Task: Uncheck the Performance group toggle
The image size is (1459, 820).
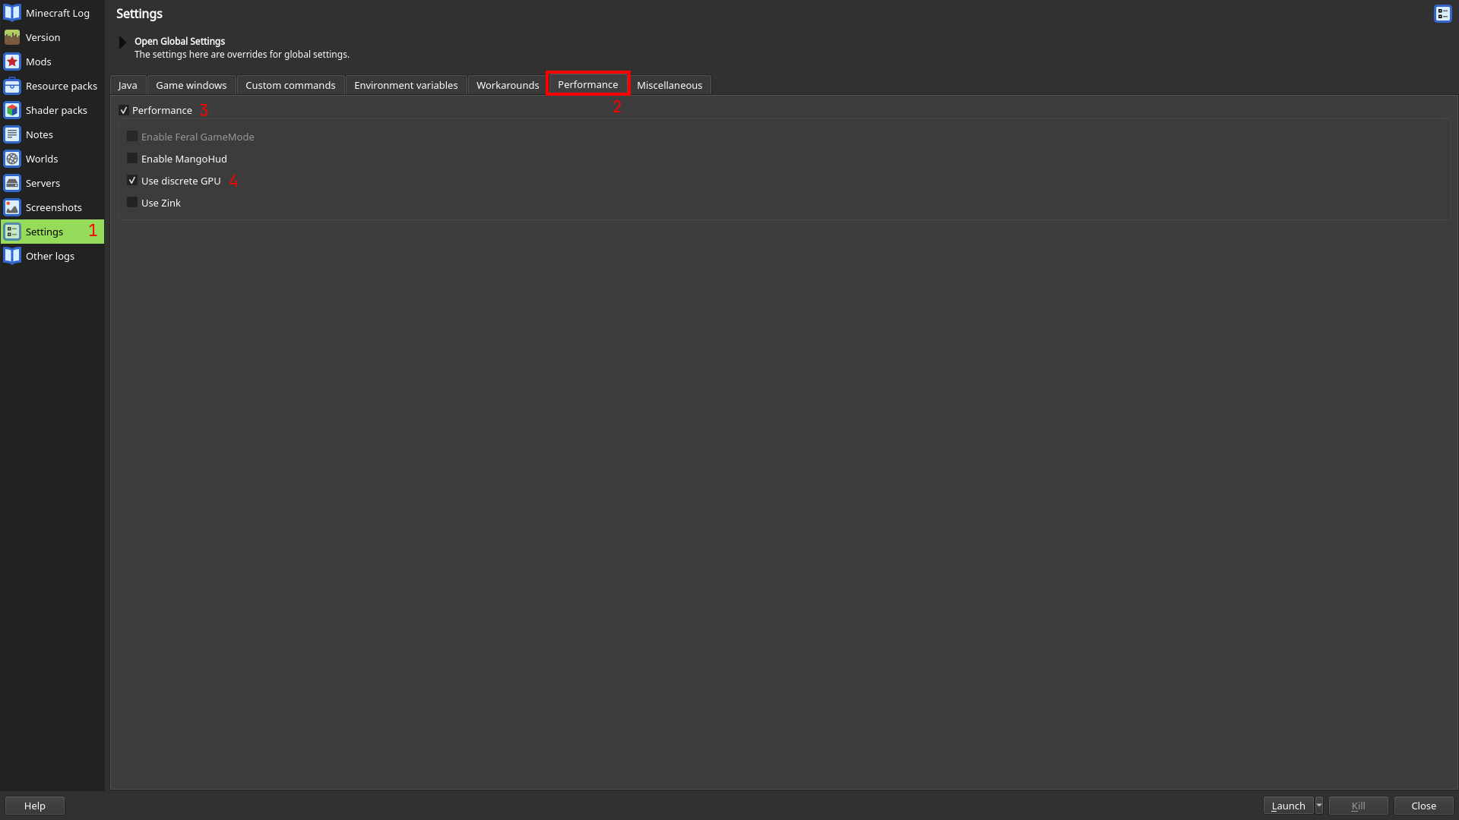Action: point(124,110)
